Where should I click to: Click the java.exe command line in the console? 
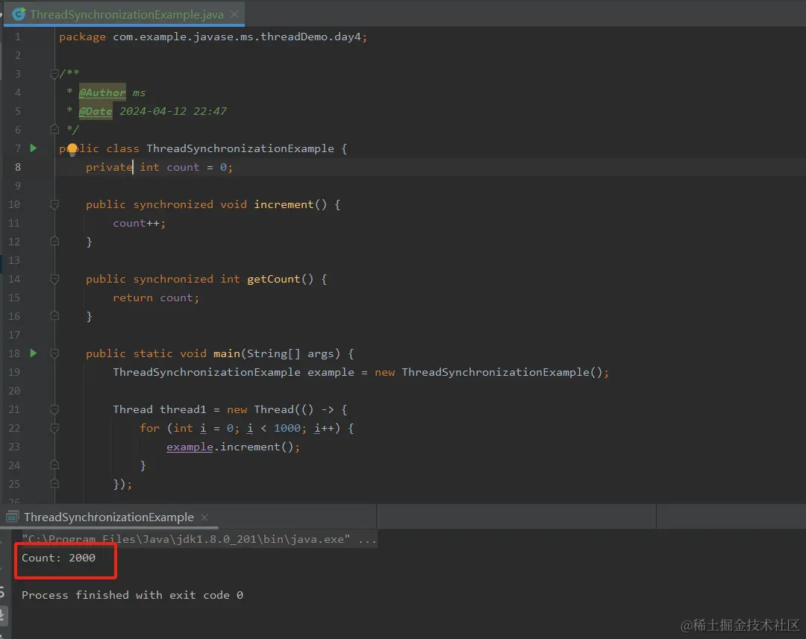199,539
